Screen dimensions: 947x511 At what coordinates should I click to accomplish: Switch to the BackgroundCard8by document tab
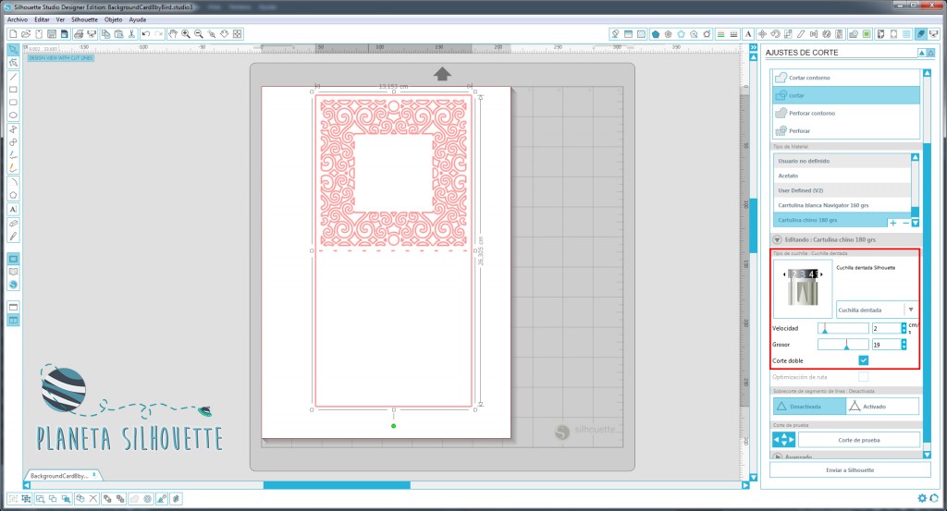click(63, 475)
